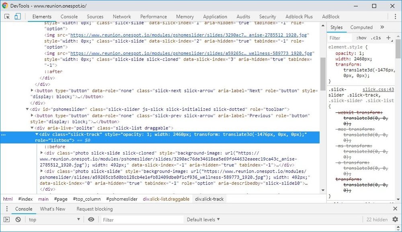Activate the inspect element picker icon

(x=7, y=16)
